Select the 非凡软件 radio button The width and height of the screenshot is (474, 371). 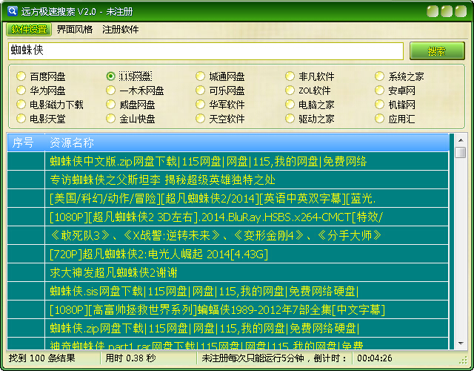coord(290,76)
